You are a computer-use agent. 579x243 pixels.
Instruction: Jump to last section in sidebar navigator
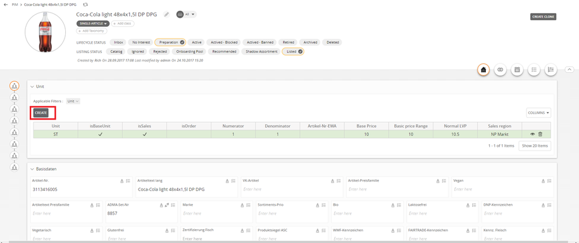point(14,167)
